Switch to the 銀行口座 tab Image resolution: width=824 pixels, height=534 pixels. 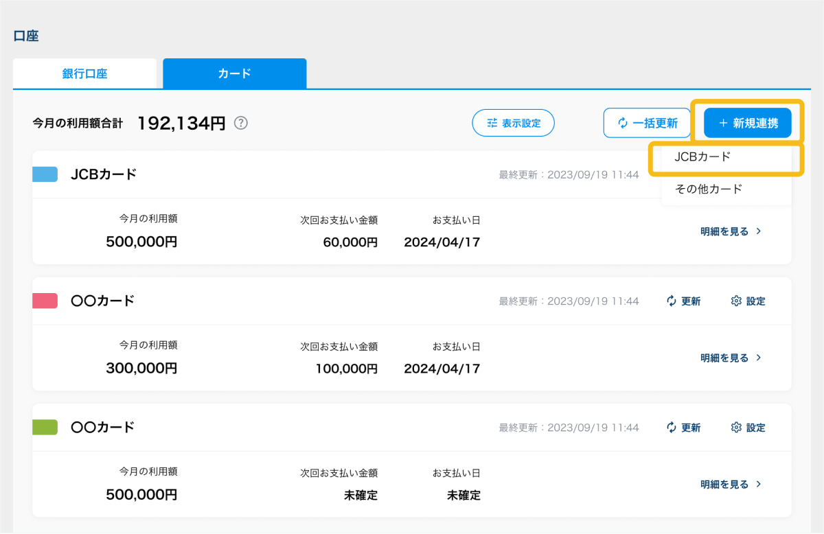coord(84,73)
